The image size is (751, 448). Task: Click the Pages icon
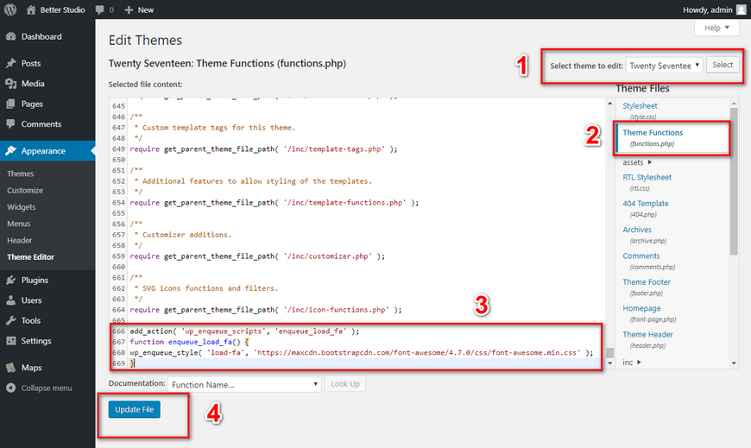10,104
